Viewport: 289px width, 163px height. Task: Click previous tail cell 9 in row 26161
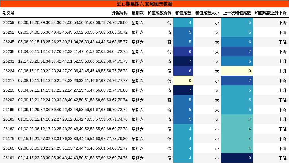point(237,158)
